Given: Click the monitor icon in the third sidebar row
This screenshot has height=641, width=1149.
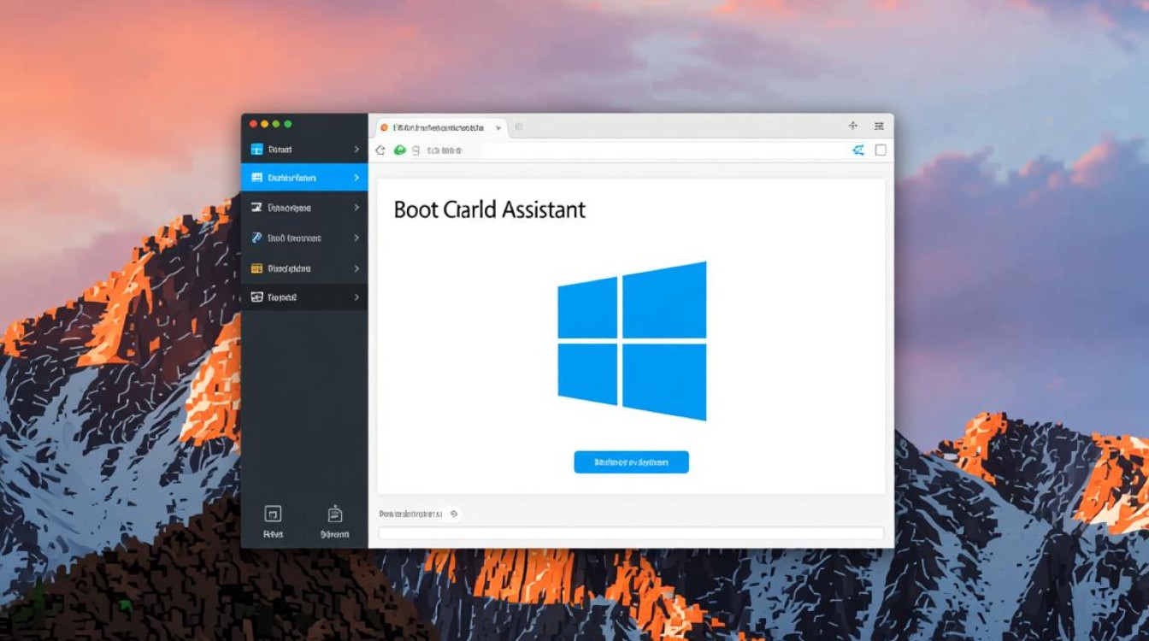Looking at the screenshot, I should 256,208.
